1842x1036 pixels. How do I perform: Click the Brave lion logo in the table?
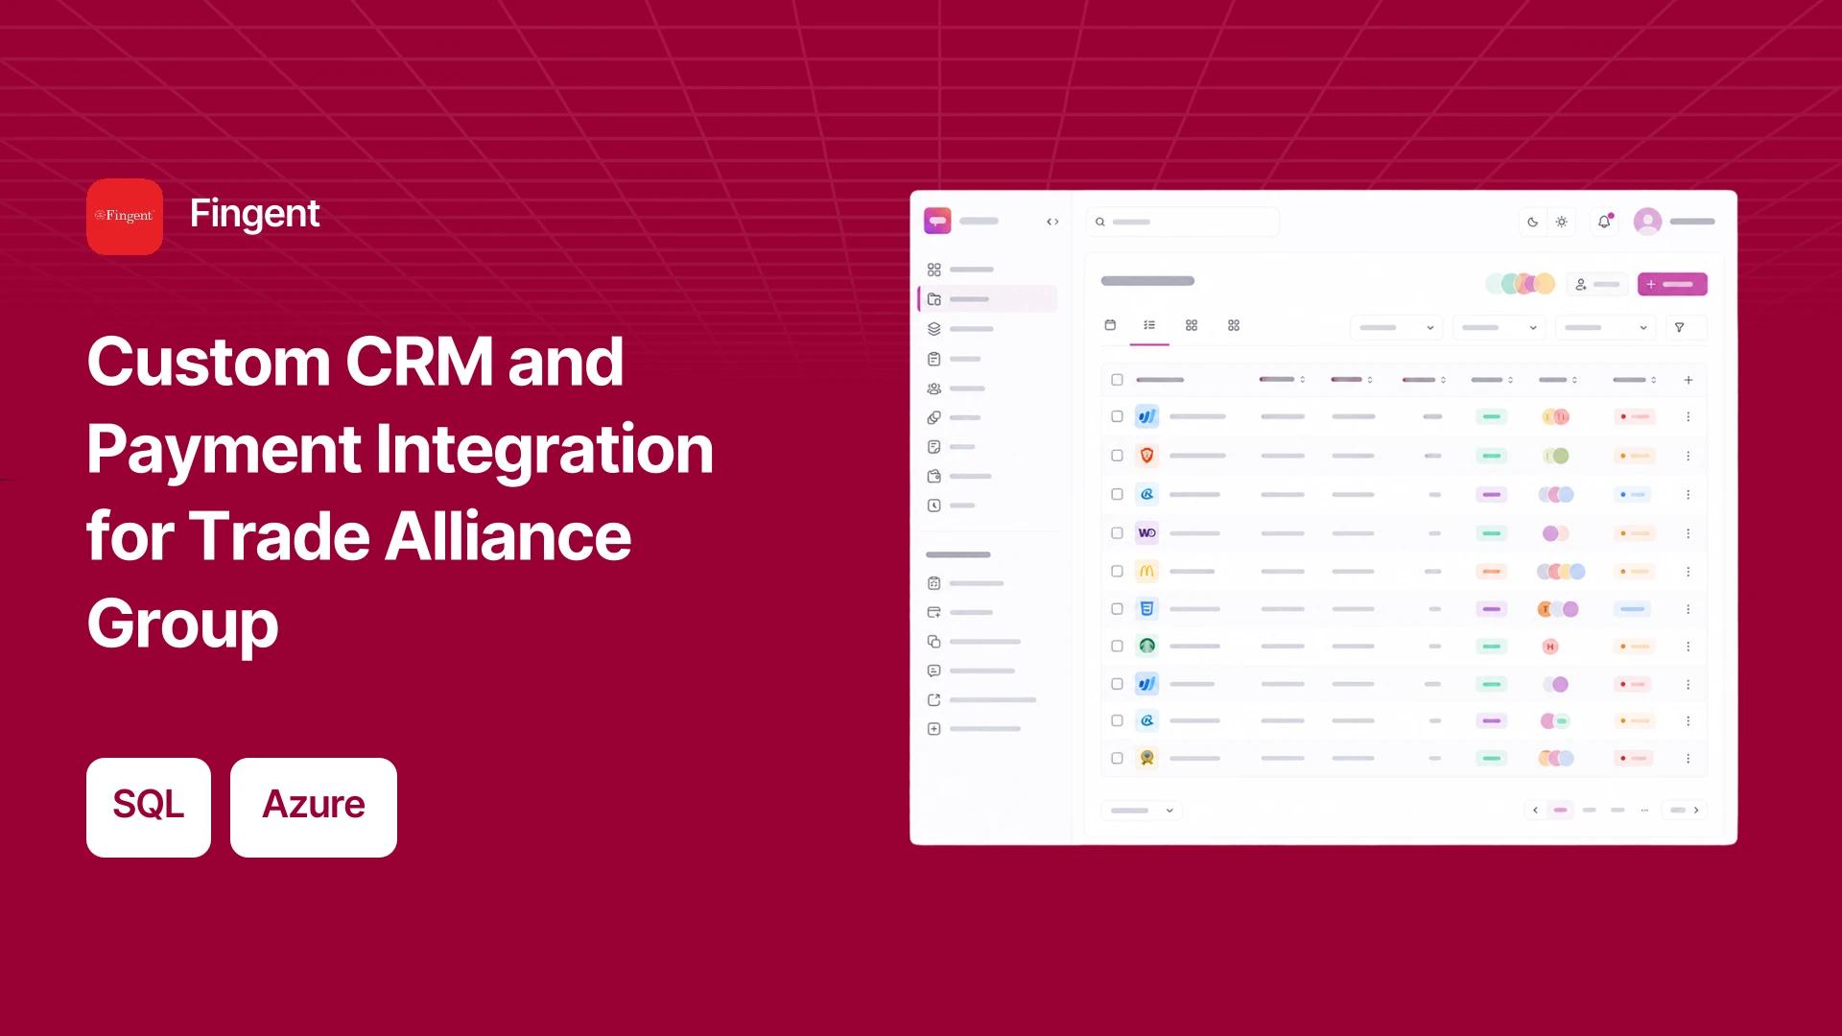(x=1146, y=456)
